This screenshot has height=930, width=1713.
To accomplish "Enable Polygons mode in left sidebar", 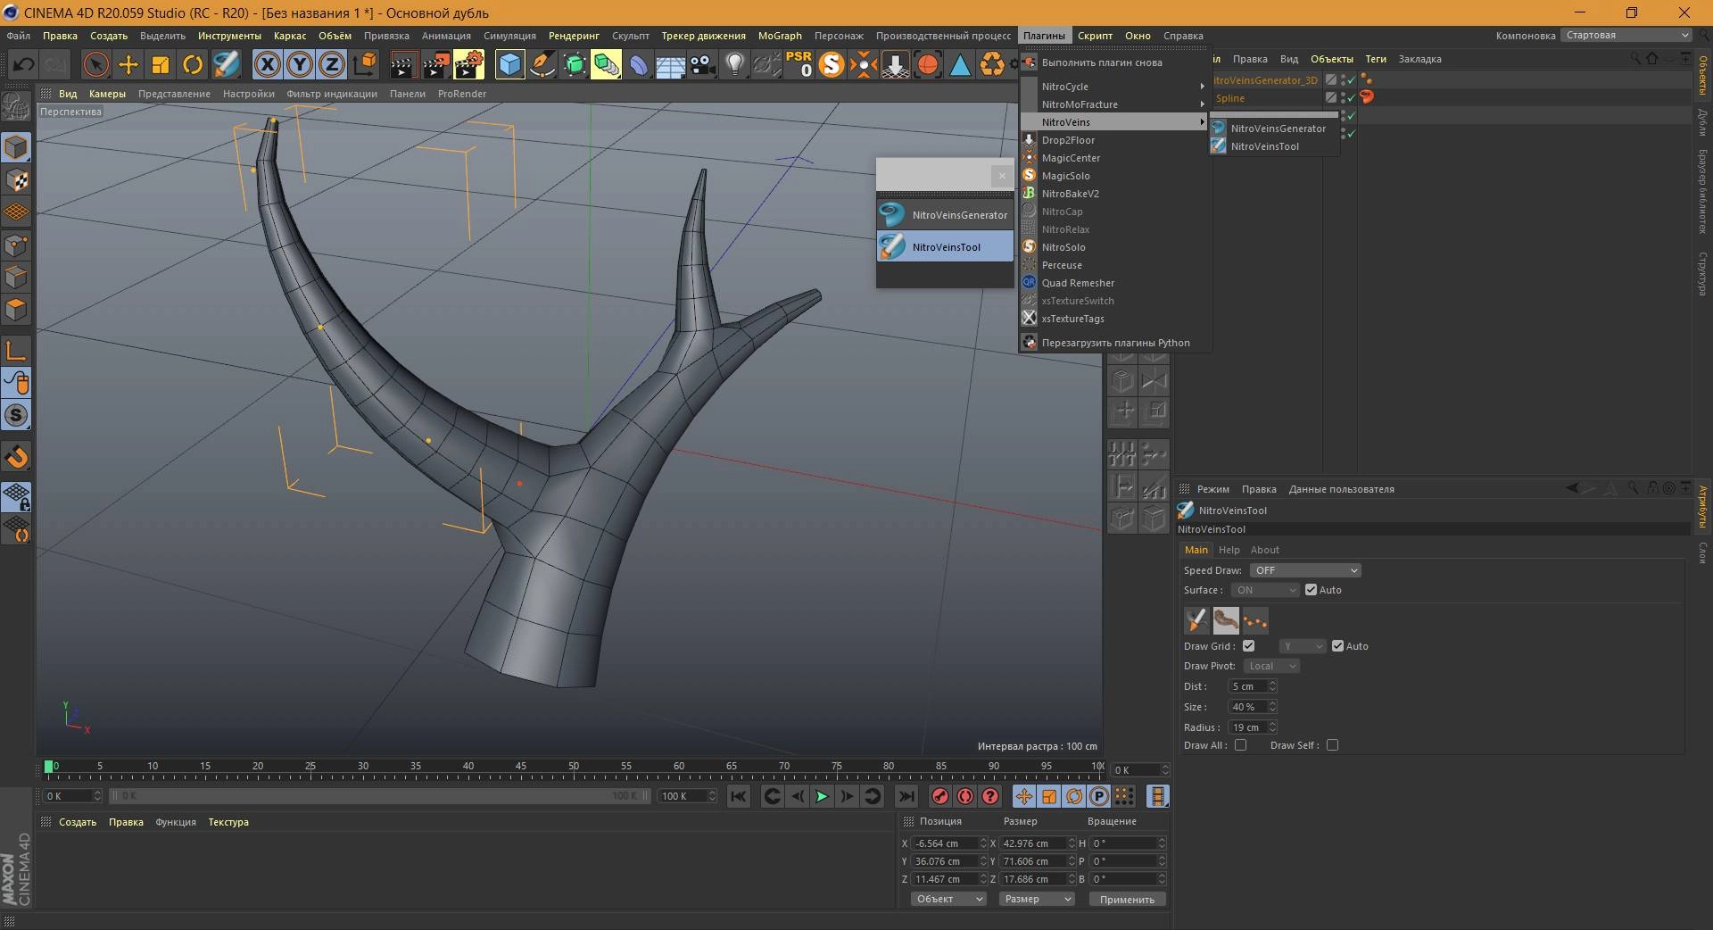I will (x=16, y=310).
